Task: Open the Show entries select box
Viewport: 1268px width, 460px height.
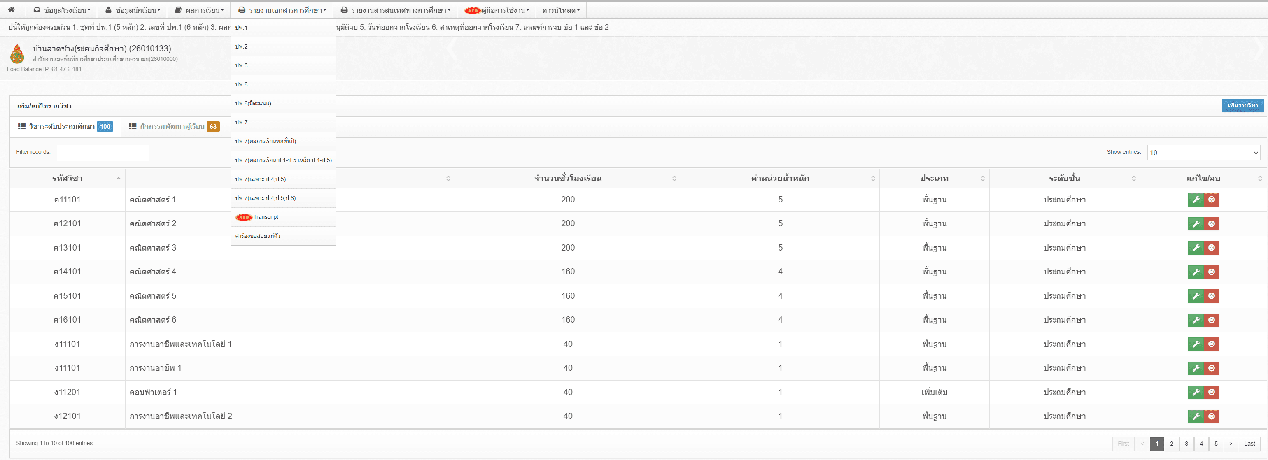Action: click(x=1203, y=153)
